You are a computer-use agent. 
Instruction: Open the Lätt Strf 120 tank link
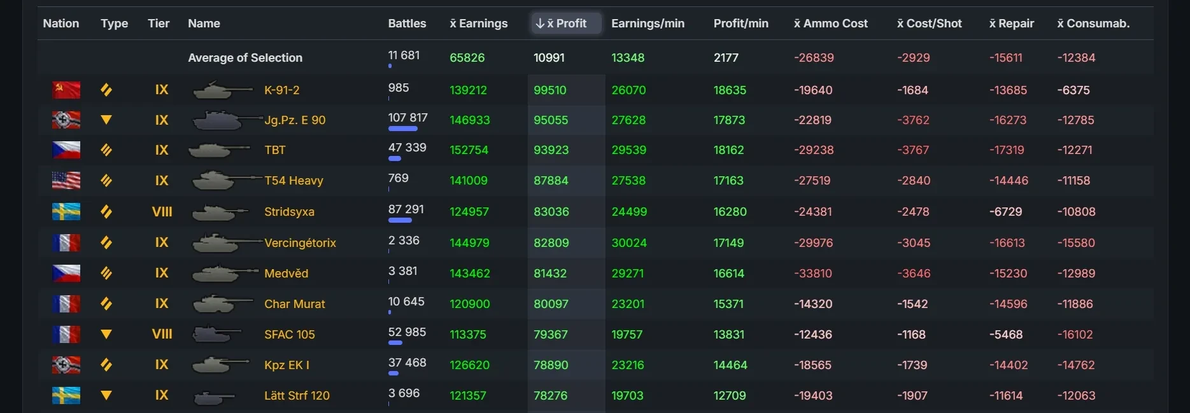click(297, 395)
